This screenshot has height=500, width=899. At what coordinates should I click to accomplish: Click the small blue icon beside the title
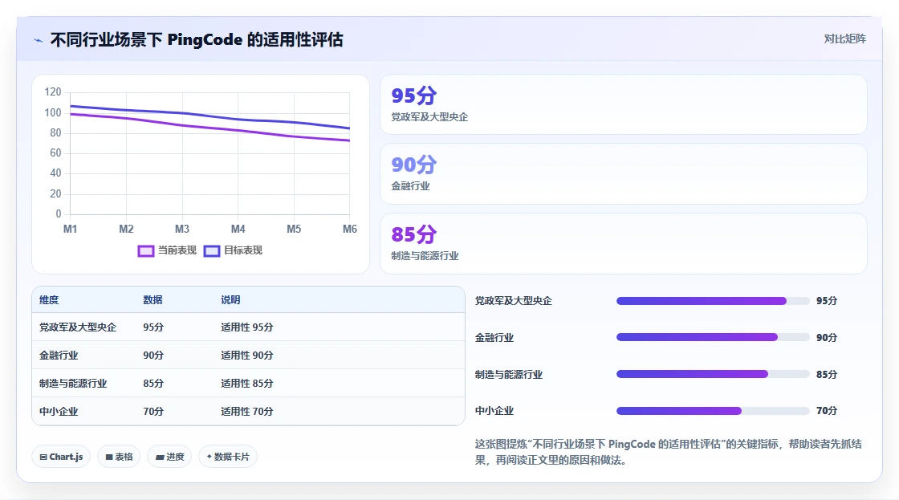coord(39,40)
